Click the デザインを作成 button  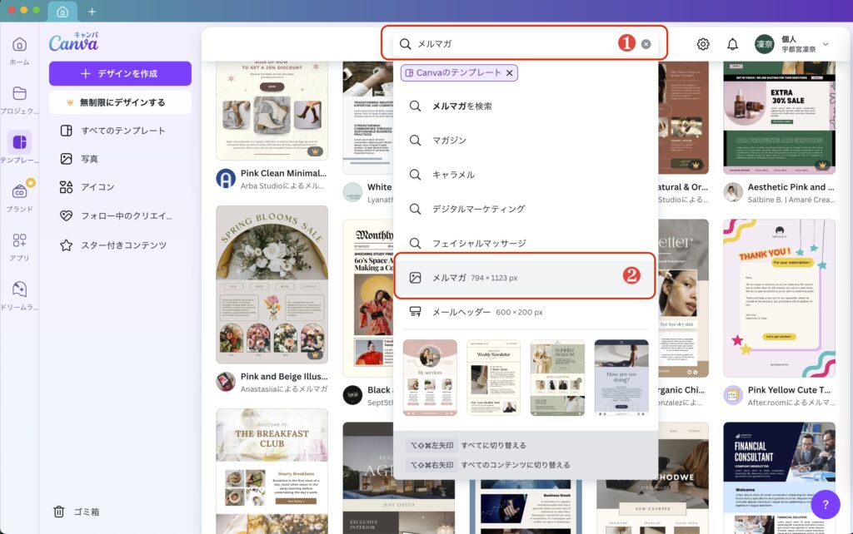(x=120, y=73)
